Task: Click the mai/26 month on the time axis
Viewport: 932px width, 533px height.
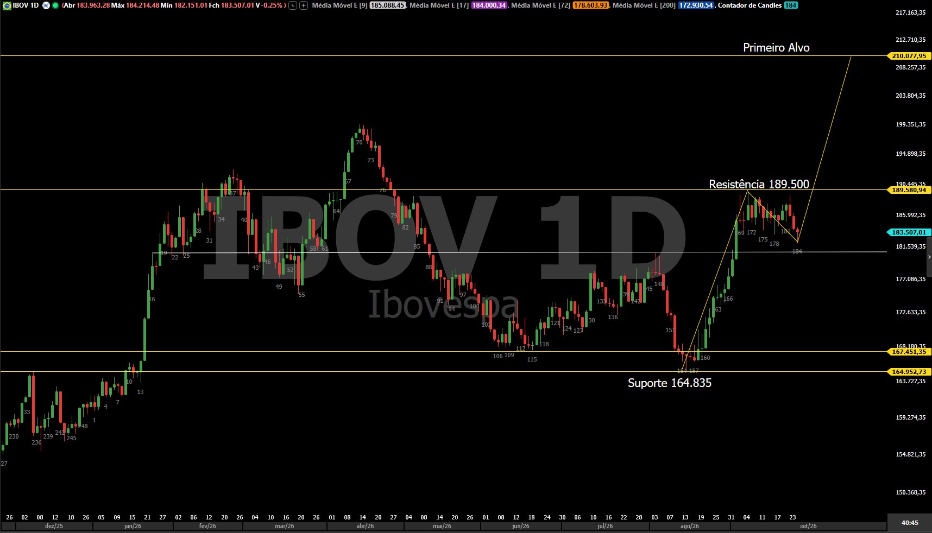Action: [x=442, y=526]
